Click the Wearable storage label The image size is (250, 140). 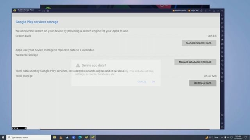(x=27, y=55)
